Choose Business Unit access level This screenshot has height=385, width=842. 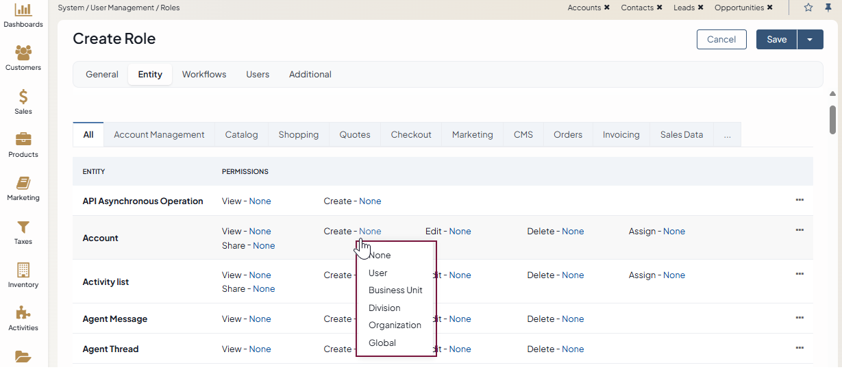click(395, 290)
